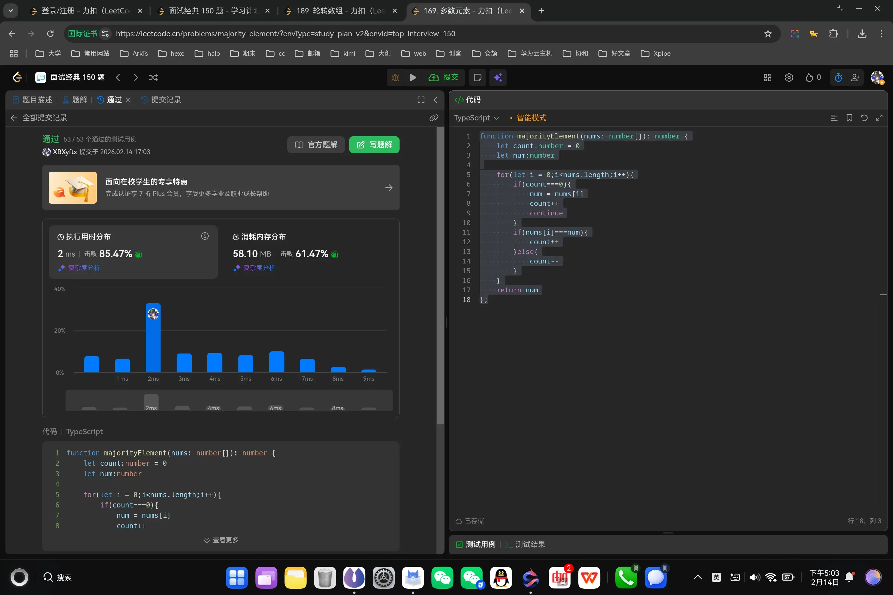893x595 pixels.
Task: Click the code editor settings gear
Action: (x=789, y=78)
